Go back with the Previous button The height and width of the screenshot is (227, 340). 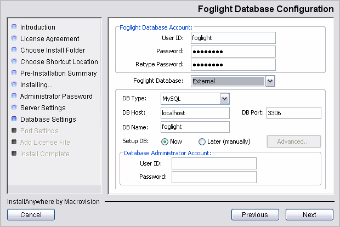pyautogui.click(x=255, y=215)
